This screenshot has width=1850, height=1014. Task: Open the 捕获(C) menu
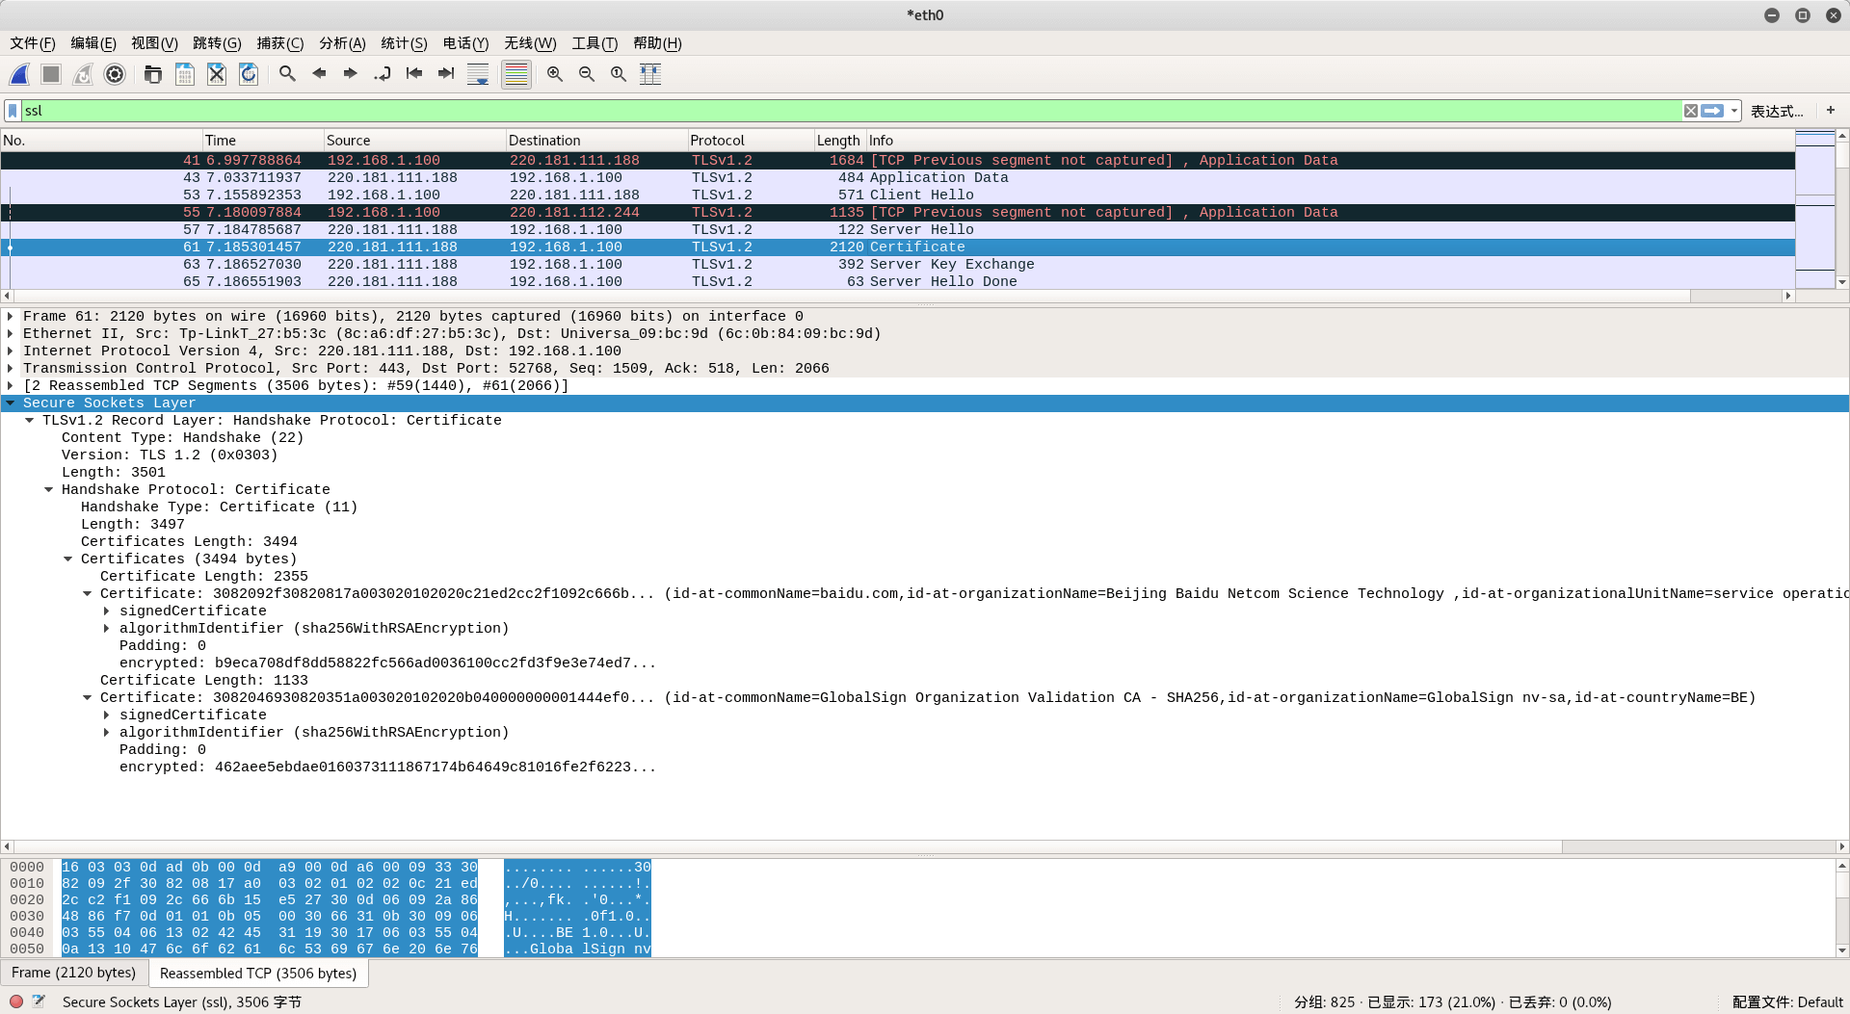[x=280, y=43]
